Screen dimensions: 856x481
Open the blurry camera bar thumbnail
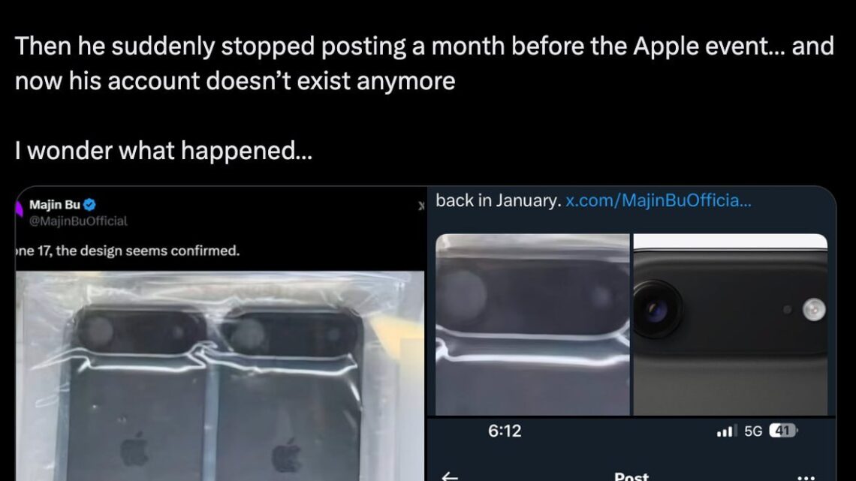532,324
